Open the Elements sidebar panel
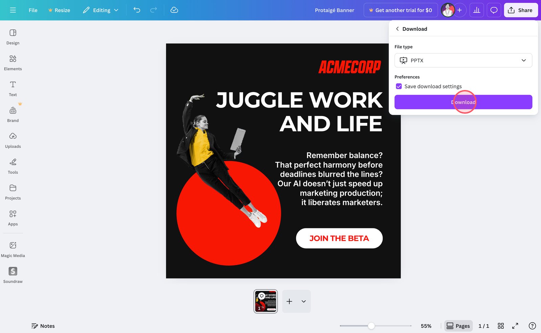 click(x=13, y=63)
